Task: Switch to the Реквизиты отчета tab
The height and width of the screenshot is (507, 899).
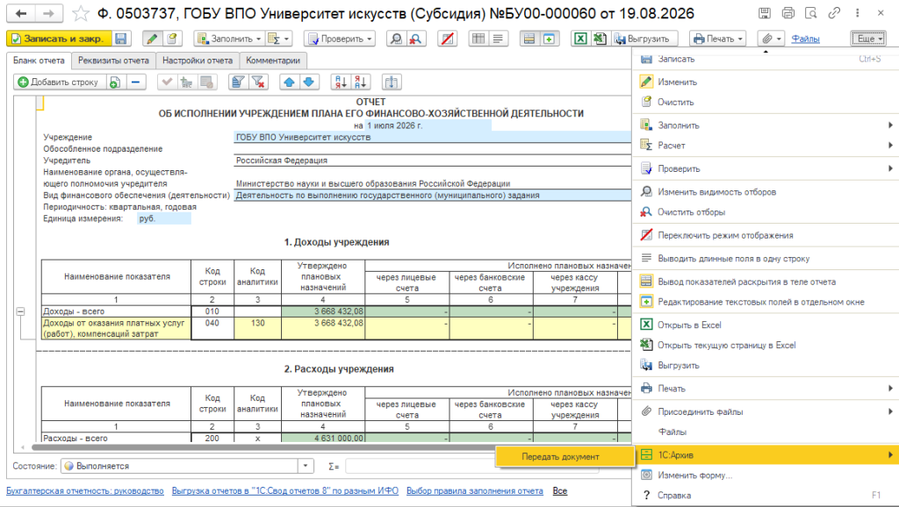Action: tap(113, 61)
